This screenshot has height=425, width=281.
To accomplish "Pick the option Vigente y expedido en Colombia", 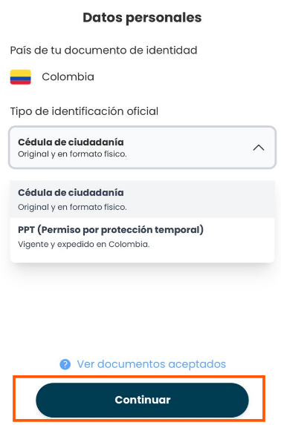I will tap(84, 244).
